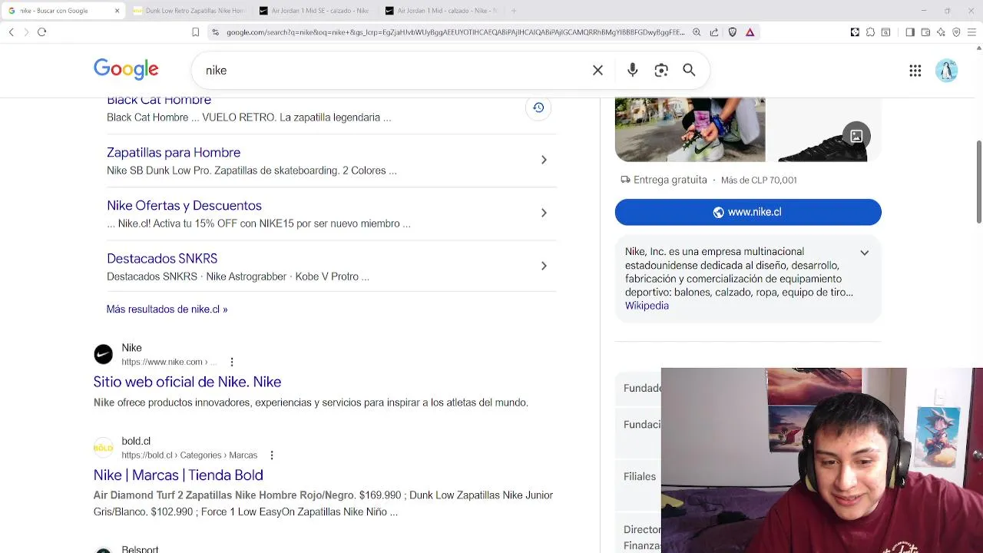Image resolution: width=983 pixels, height=553 pixels.
Task: Open the site settings icon beside the URL
Action: 216,32
